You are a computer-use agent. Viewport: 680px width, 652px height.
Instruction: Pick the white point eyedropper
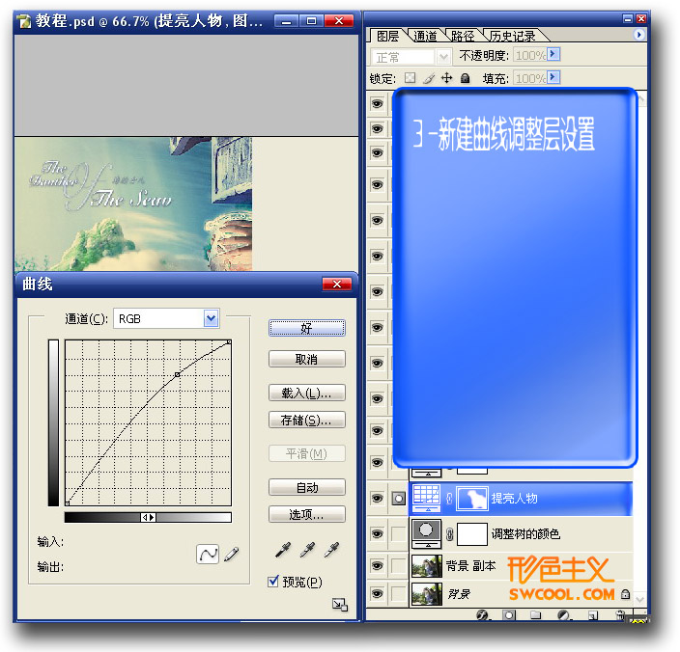click(331, 550)
